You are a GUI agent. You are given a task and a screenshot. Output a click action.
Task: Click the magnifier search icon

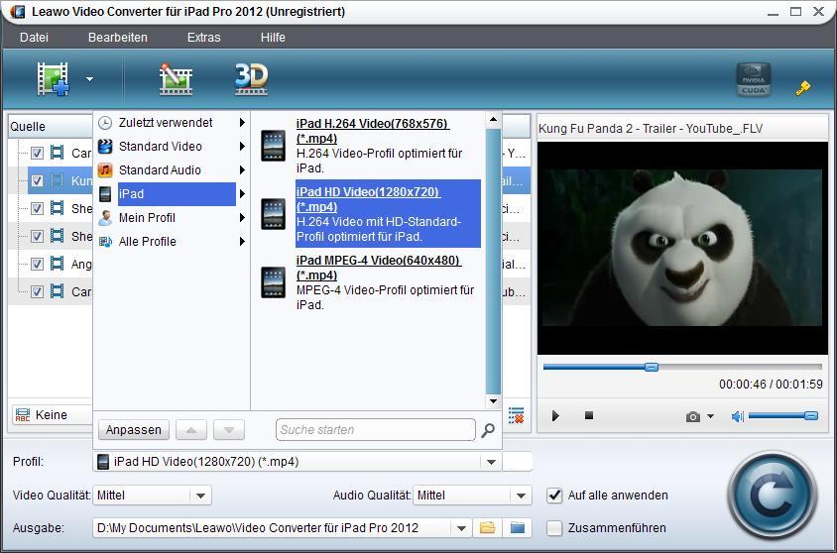[x=487, y=430]
